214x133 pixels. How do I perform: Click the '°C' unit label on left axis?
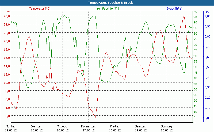click(8, 12)
